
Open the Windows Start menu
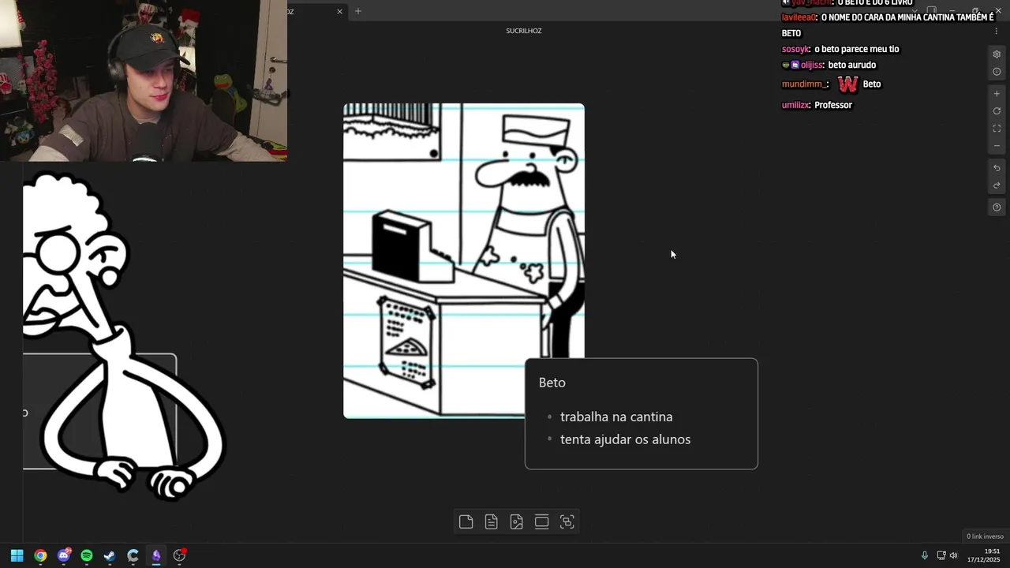point(17,555)
